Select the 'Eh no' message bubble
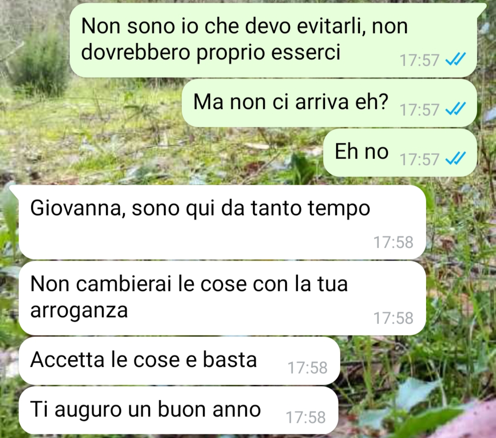The width and height of the screenshot is (496, 438). click(x=400, y=153)
